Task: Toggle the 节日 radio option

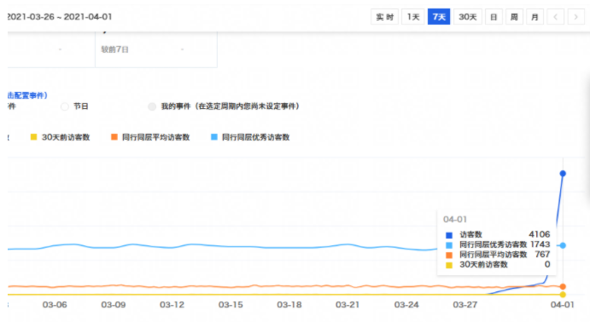Action: 65,106
